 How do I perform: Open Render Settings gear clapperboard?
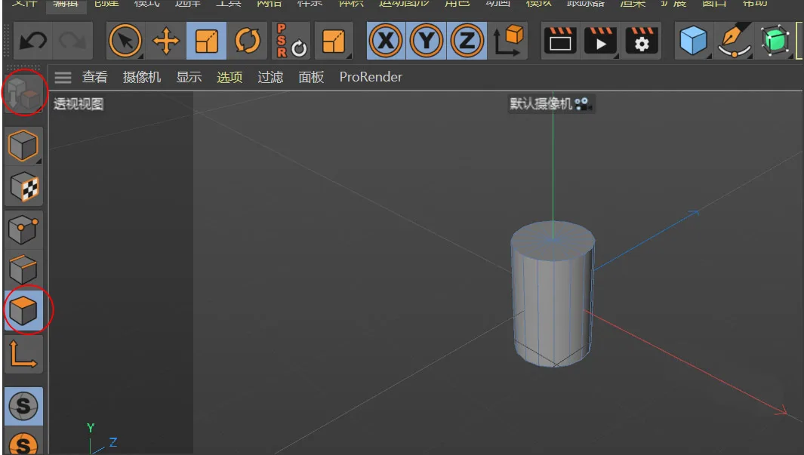tap(641, 41)
